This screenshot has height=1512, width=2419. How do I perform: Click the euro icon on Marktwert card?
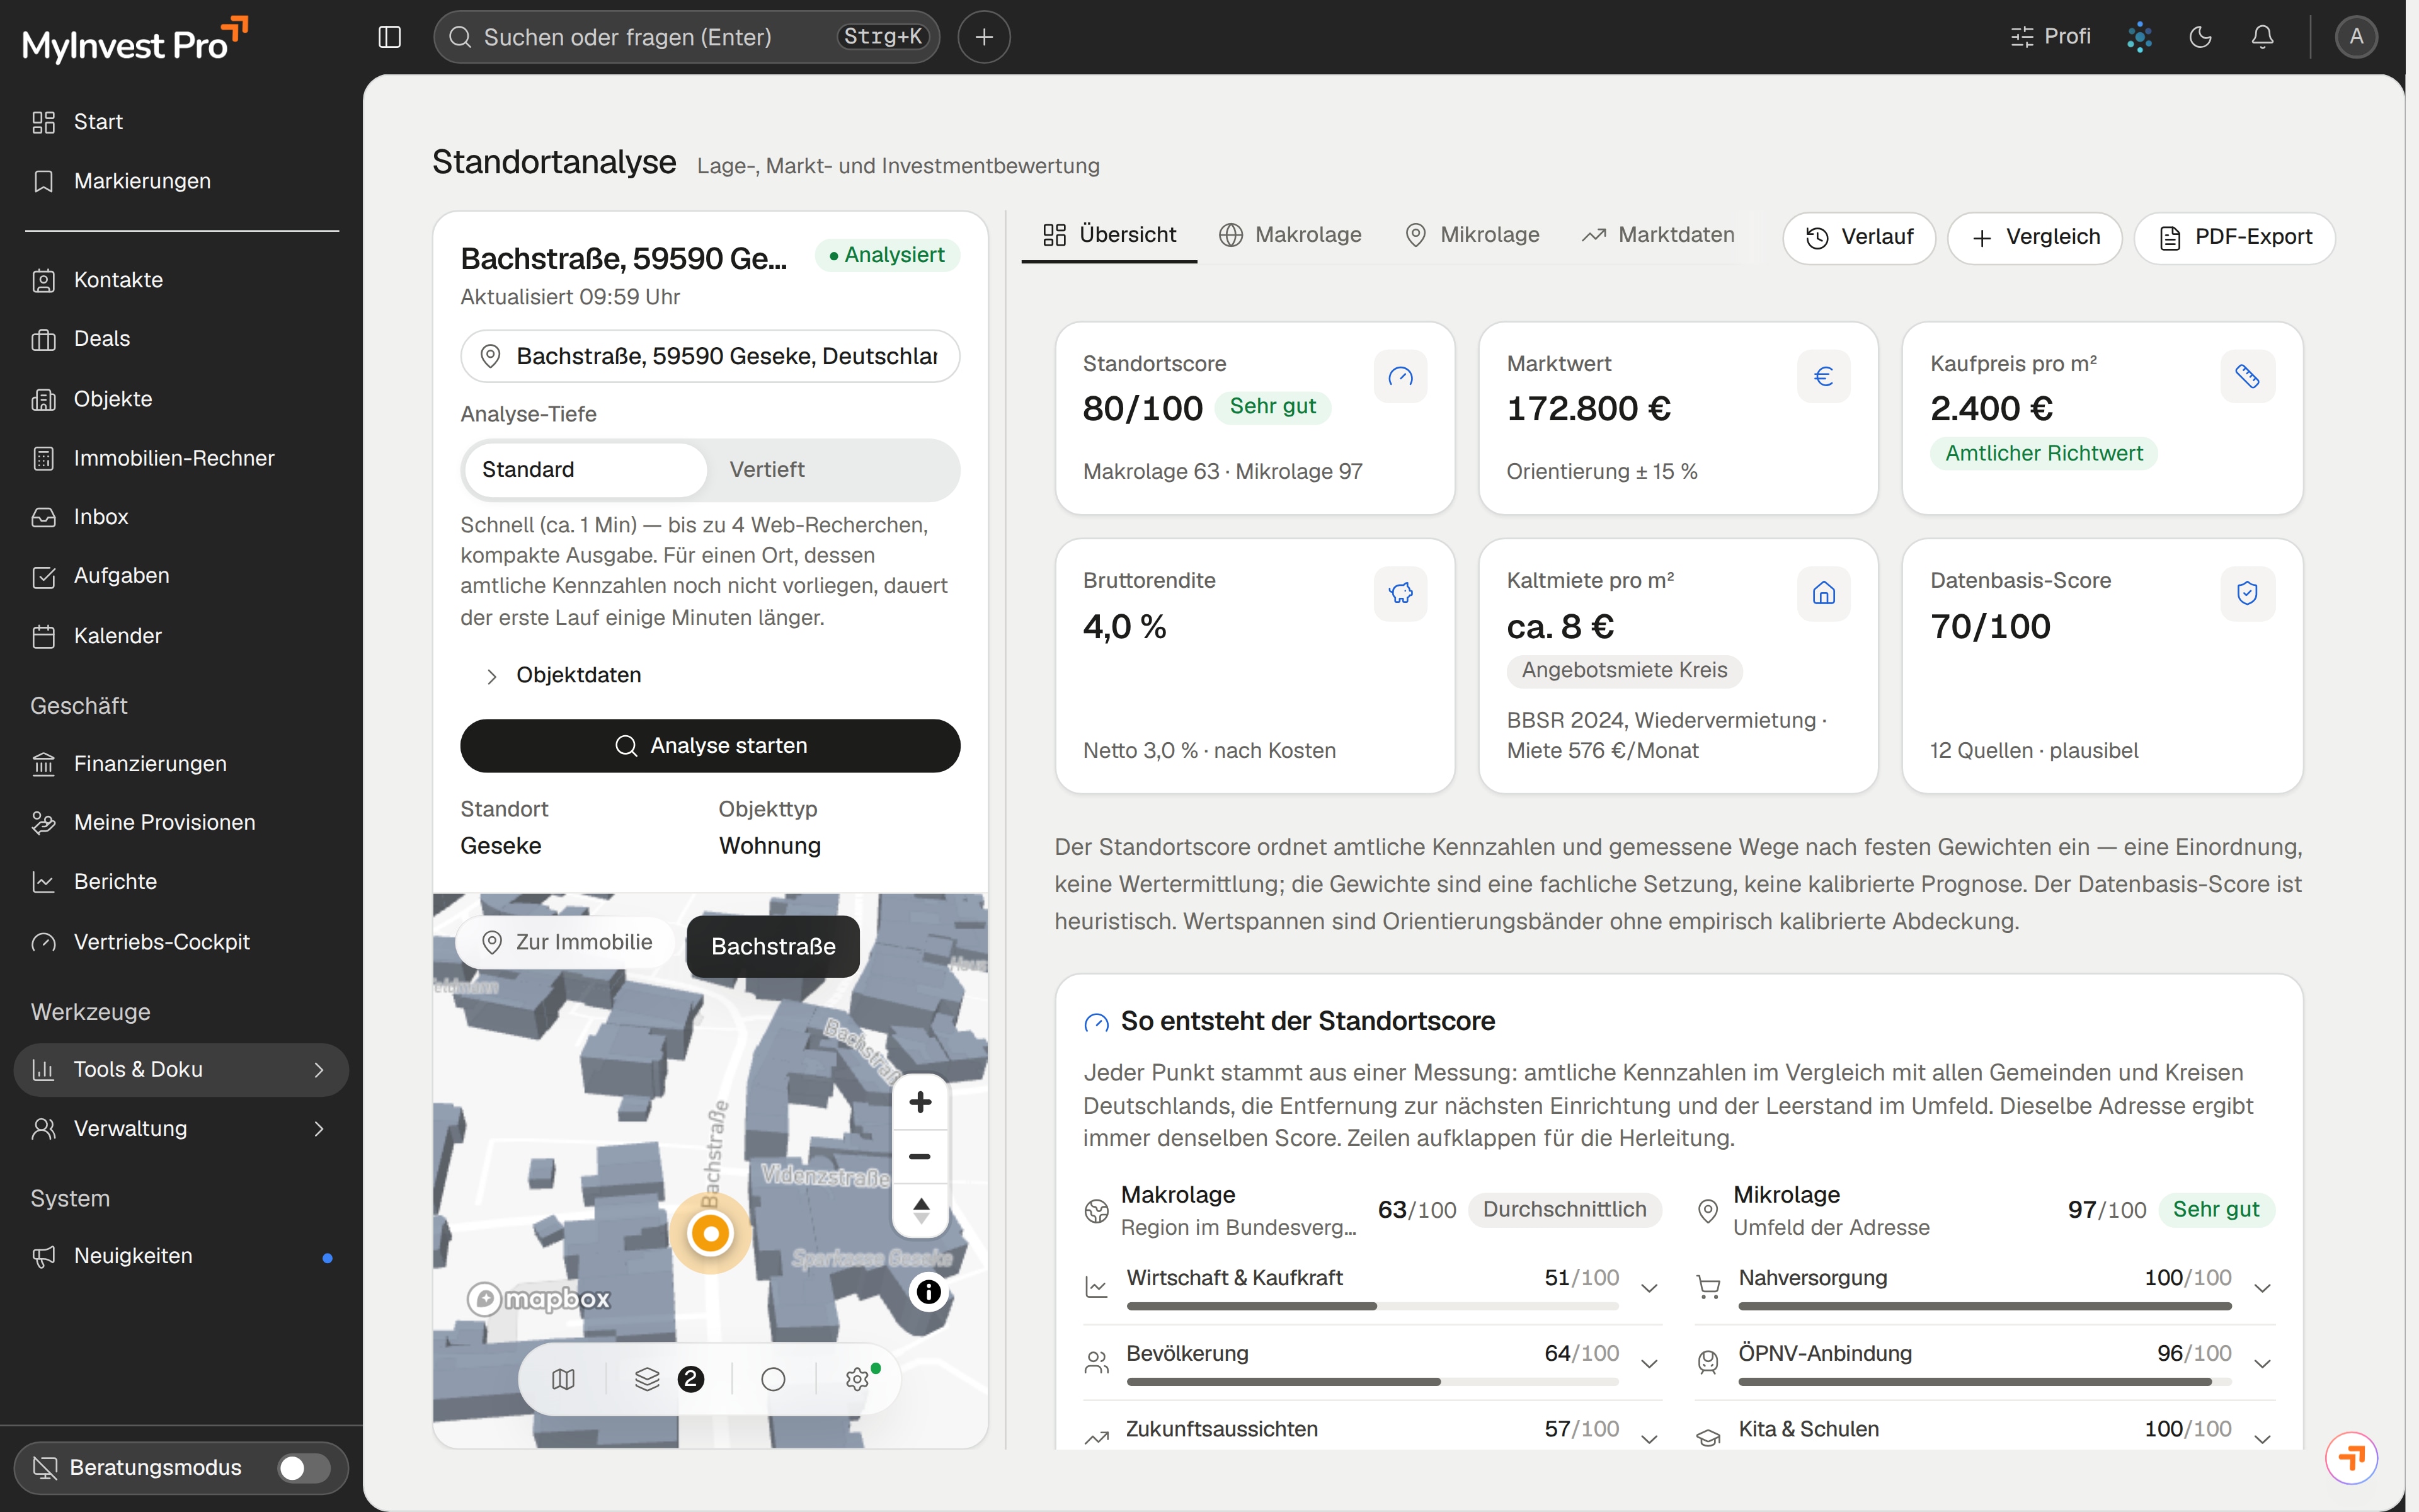pyautogui.click(x=1823, y=376)
